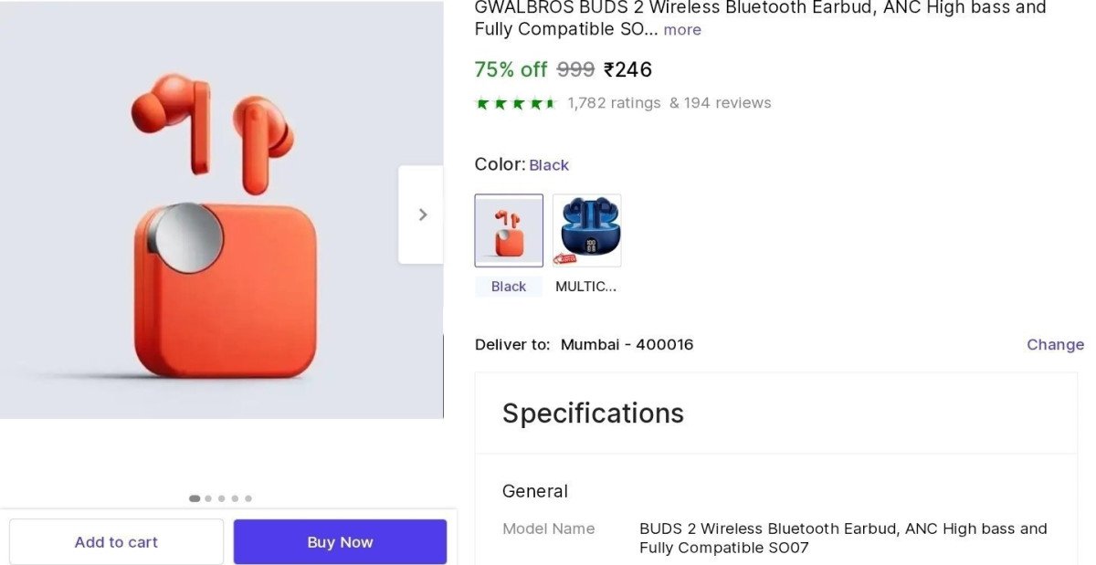Select the blue earbuds color thumbnail
The width and height of the screenshot is (1096, 565).
pyautogui.click(x=586, y=230)
